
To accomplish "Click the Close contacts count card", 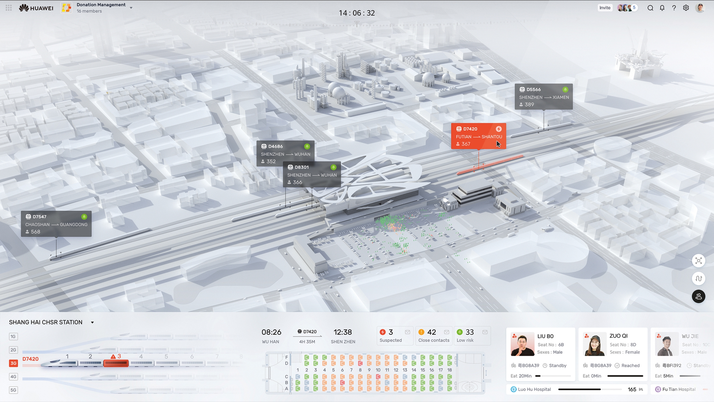I will 433,336.
